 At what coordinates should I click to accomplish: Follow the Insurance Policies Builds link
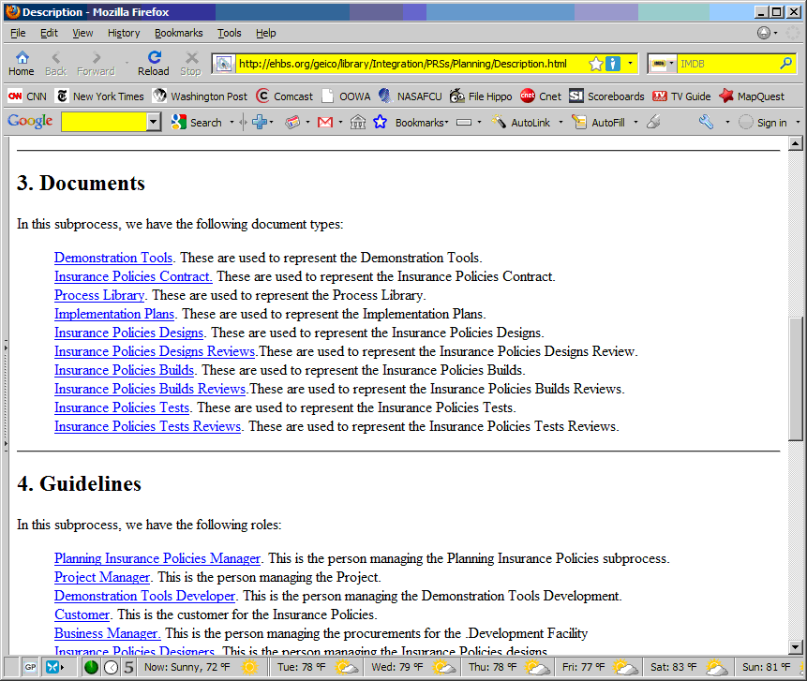[x=124, y=370]
